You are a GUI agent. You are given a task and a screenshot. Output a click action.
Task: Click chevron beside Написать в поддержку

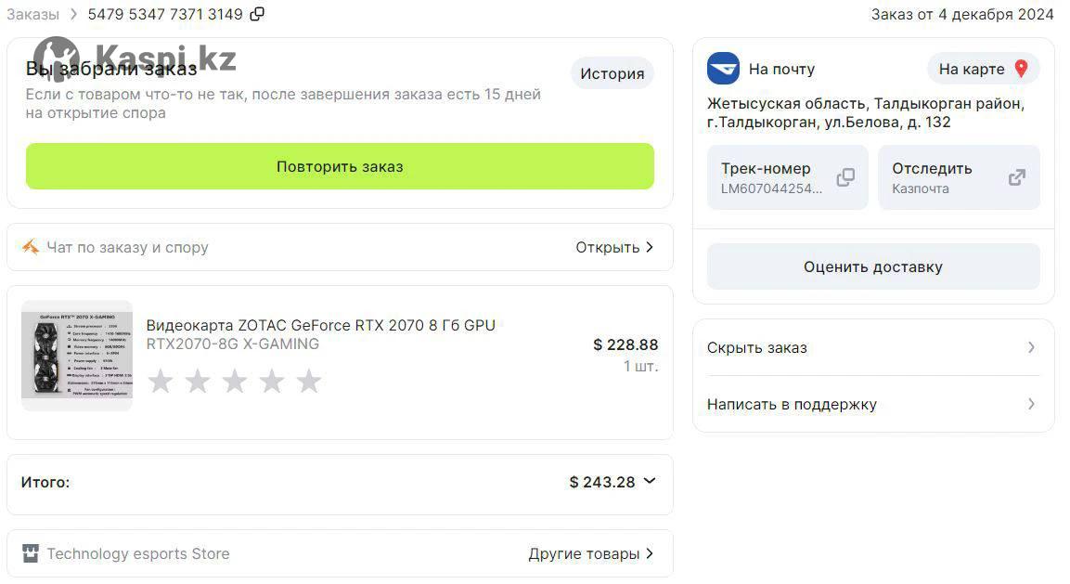tap(1031, 405)
